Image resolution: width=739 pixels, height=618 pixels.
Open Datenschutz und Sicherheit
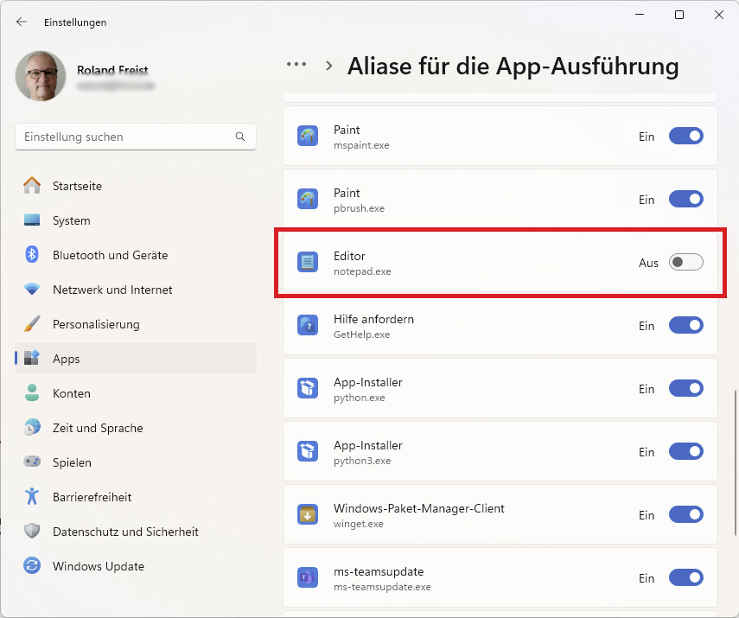point(136,532)
